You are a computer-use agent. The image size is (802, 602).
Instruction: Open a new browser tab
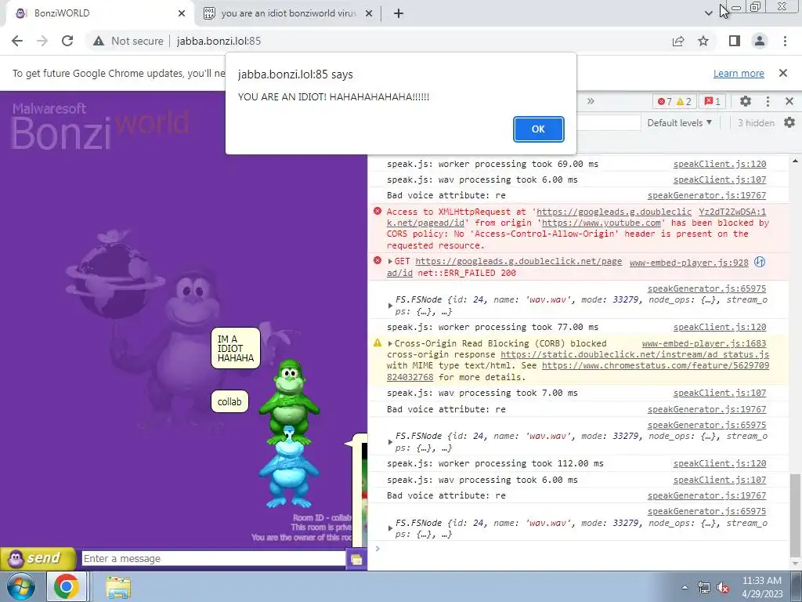pos(399,13)
